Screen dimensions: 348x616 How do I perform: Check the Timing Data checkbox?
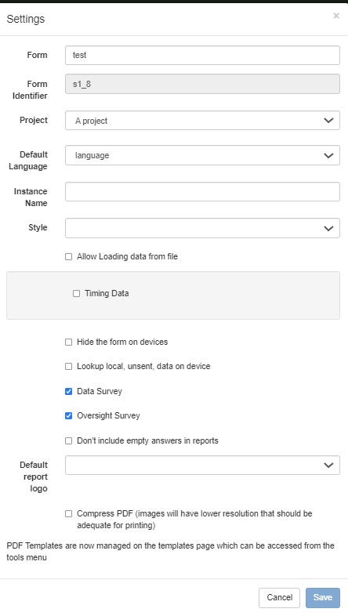tap(77, 293)
